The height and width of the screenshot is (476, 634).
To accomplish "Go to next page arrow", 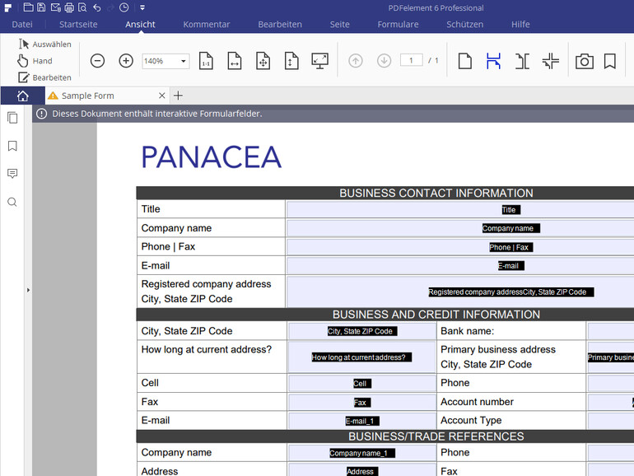I will (x=385, y=61).
